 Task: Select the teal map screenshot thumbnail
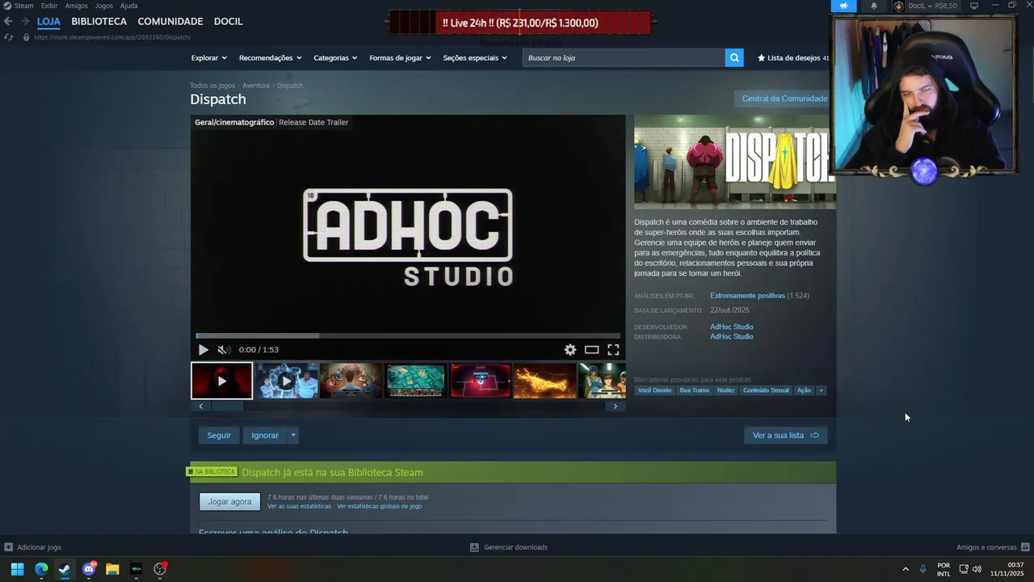(x=415, y=381)
